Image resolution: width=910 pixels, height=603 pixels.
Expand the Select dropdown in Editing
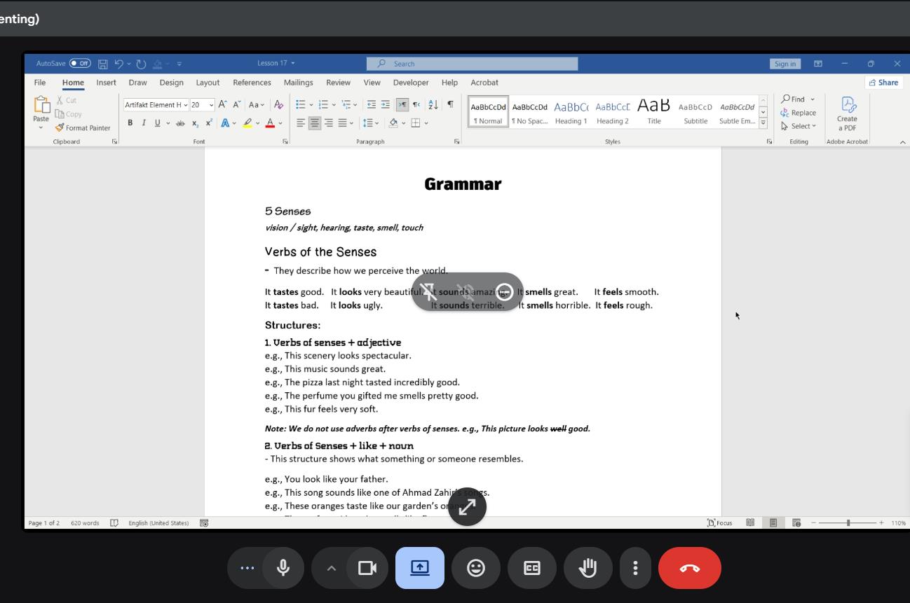pyautogui.click(x=799, y=126)
